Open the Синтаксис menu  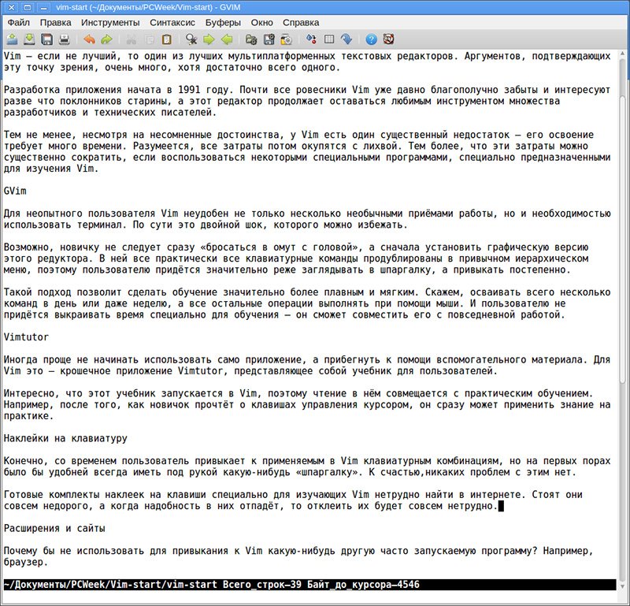172,23
